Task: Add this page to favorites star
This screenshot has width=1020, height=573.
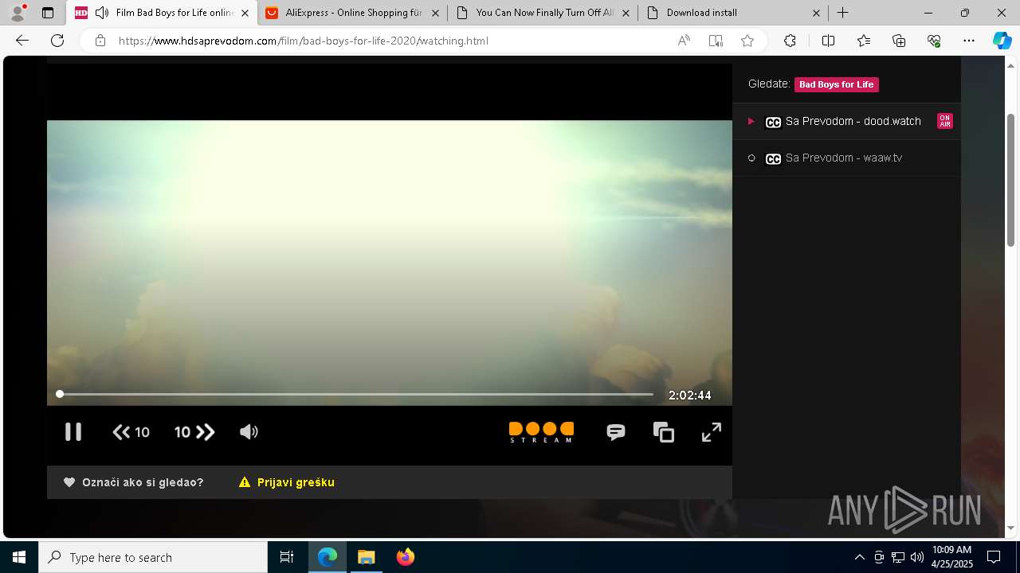Action: coord(747,41)
